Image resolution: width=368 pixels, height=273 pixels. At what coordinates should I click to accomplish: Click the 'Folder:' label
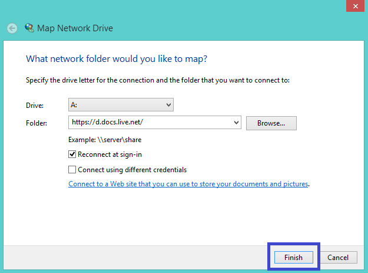37,123
